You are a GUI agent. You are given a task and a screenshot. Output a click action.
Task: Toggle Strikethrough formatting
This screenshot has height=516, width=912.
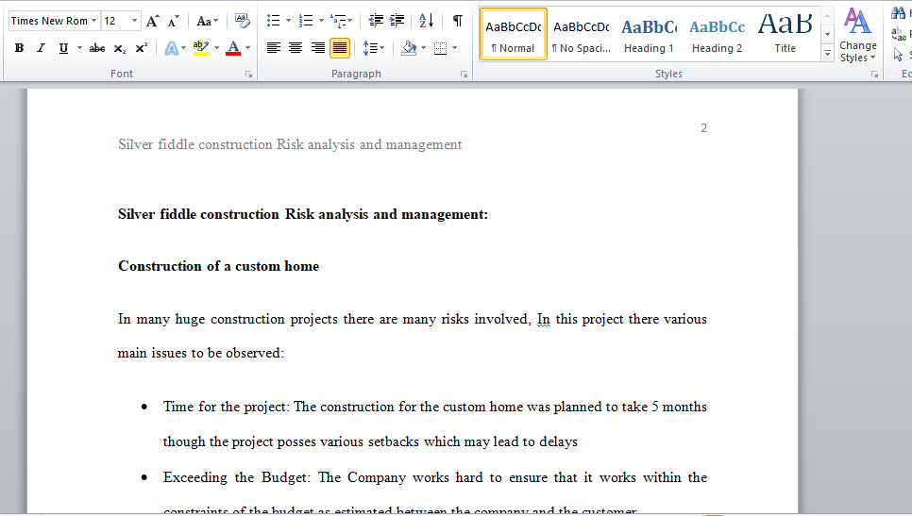pyautogui.click(x=97, y=48)
